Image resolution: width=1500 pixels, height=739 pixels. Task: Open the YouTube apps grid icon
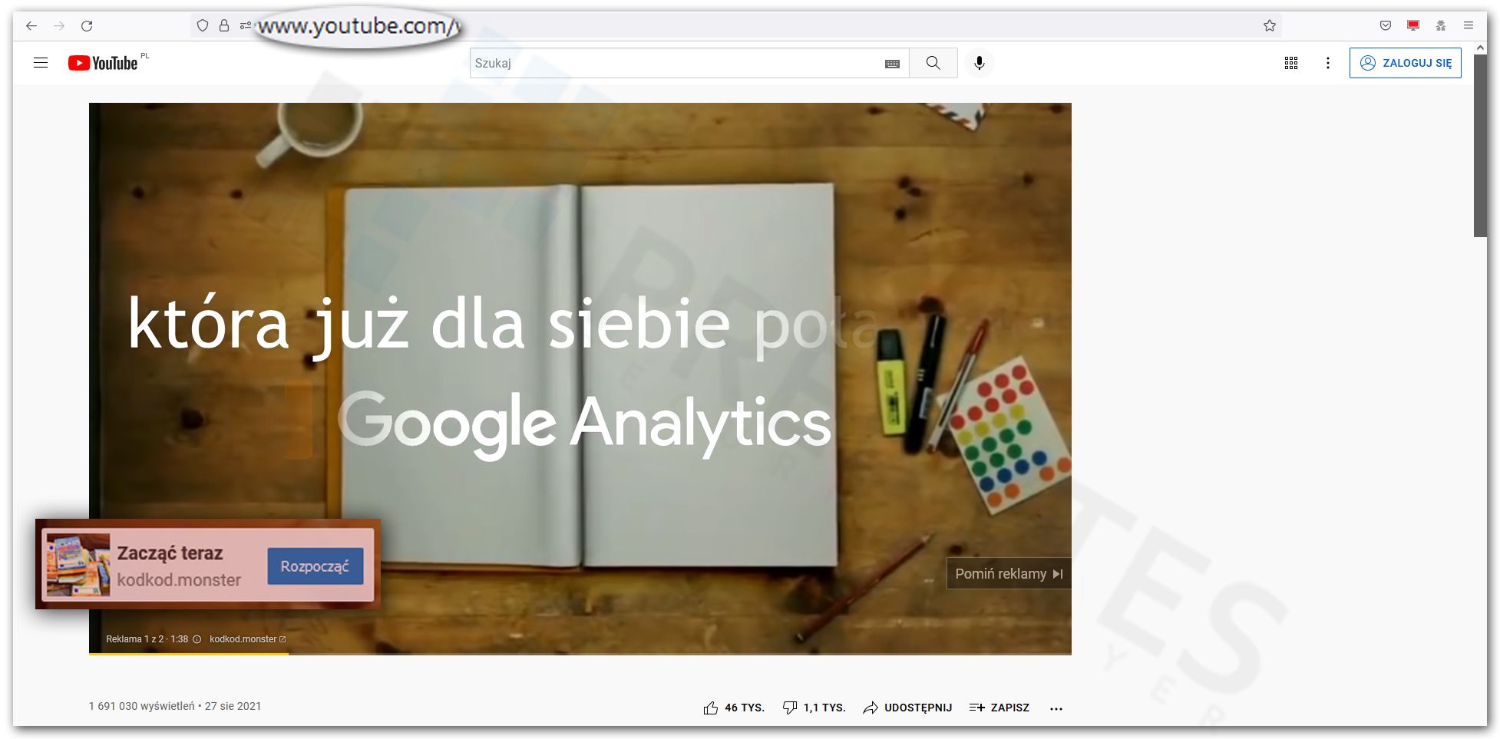[x=1290, y=63]
